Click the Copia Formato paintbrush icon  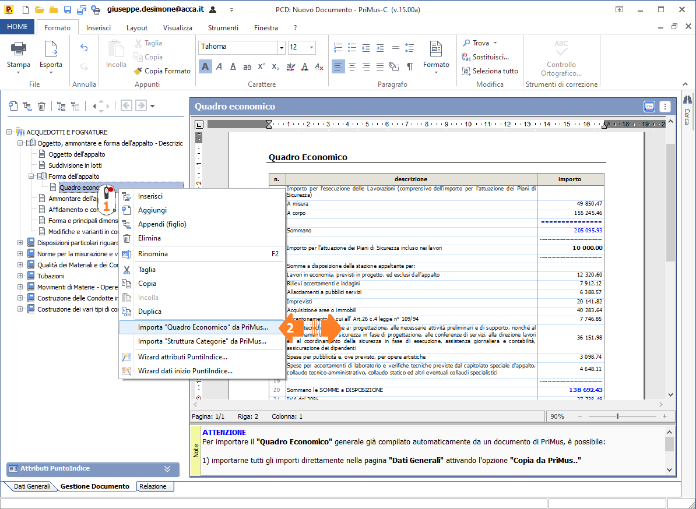tap(138, 71)
